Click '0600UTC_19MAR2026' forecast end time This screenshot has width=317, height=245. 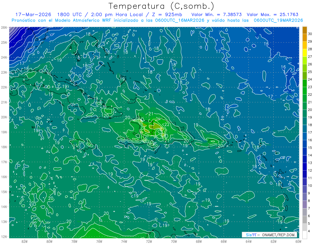pos(278,20)
